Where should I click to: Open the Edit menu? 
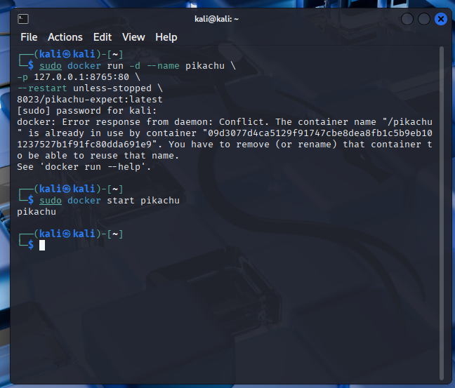pos(103,37)
